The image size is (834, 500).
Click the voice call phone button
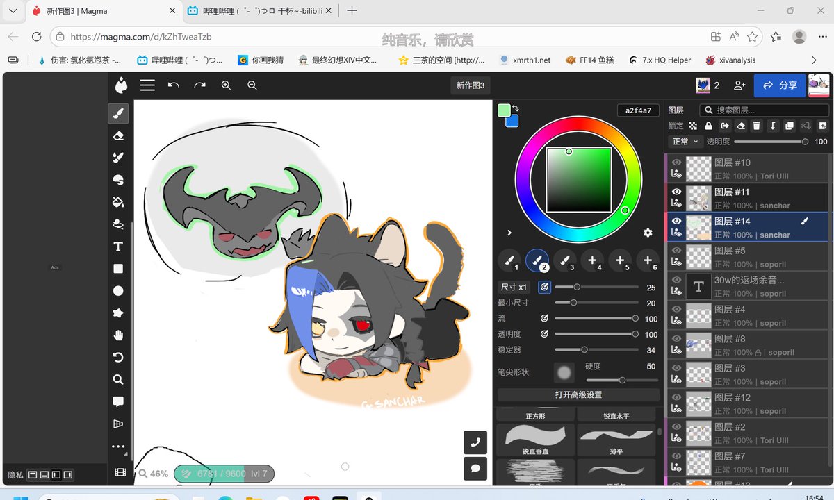point(475,442)
